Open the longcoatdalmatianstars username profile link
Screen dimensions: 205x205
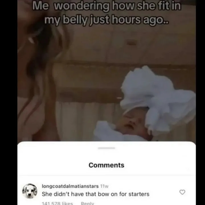70,186
